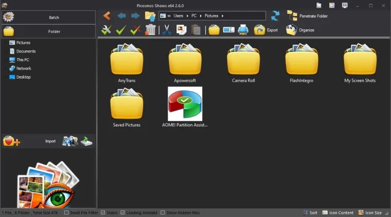Click the rename text-field icon
The image size is (391, 217).
pyautogui.click(x=228, y=30)
